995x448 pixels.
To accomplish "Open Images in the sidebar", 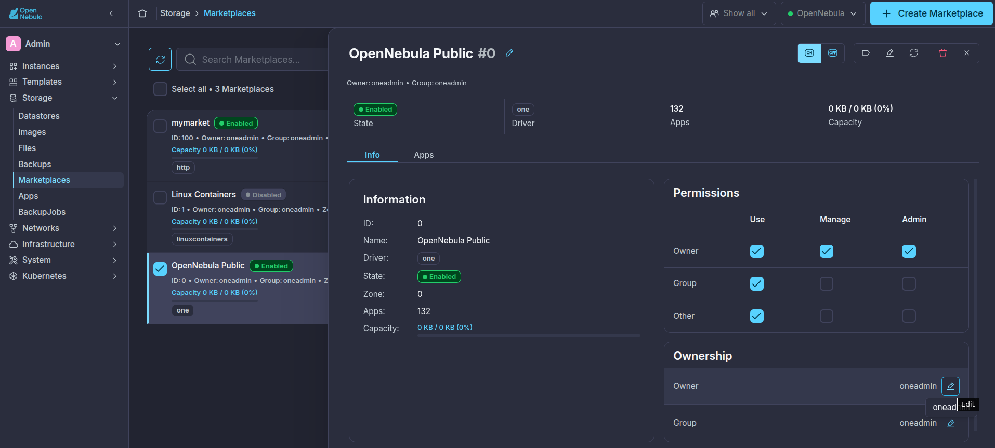I will pos(32,132).
